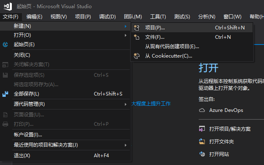Open the 项目(P) menu in menu bar

point(83,17)
